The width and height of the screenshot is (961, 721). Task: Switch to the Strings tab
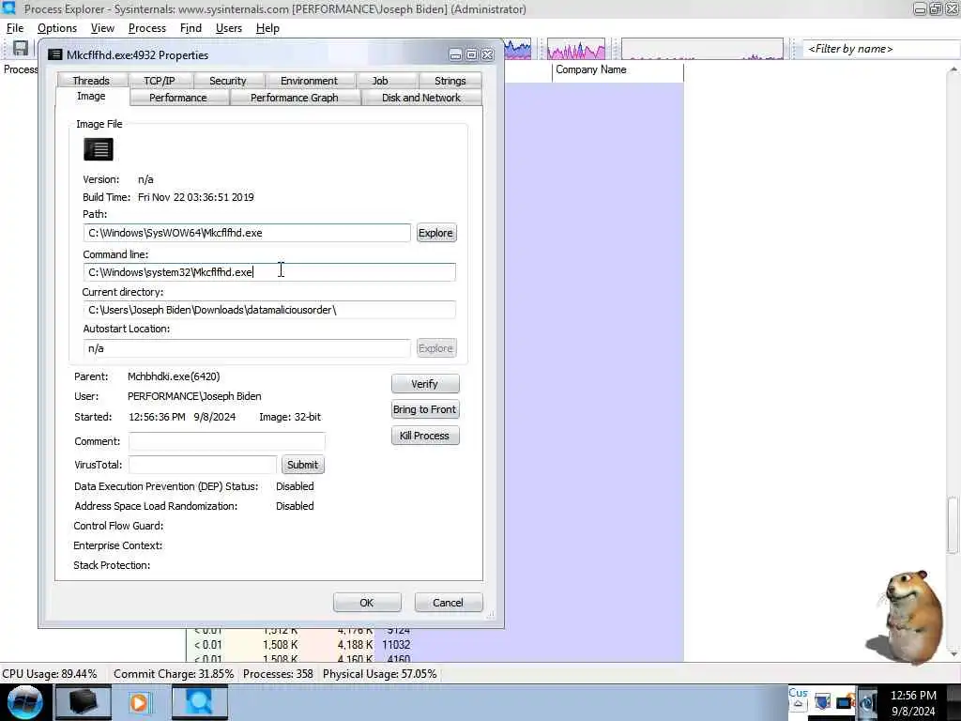pos(450,81)
